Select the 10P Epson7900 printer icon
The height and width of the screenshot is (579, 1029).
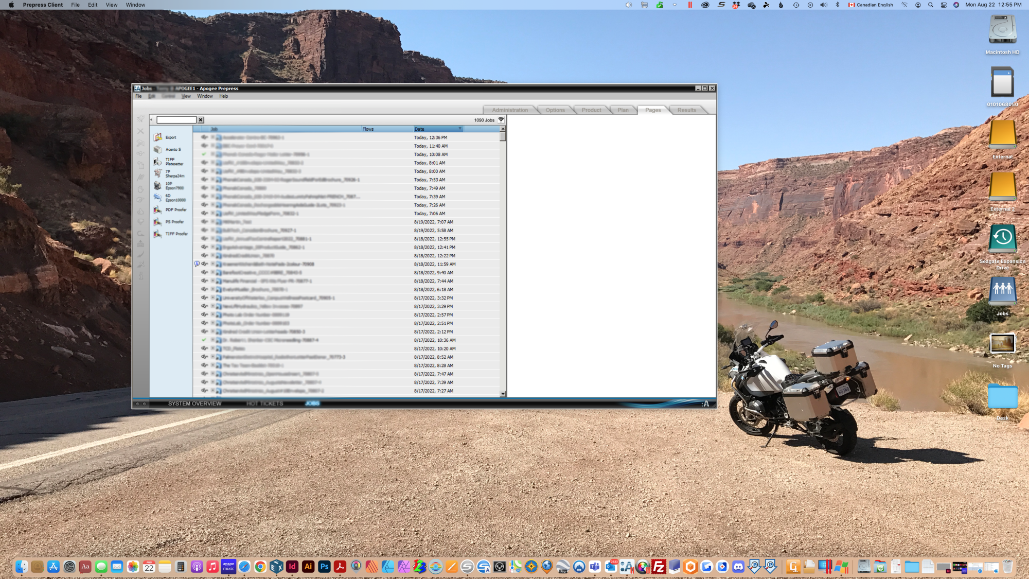tap(158, 186)
